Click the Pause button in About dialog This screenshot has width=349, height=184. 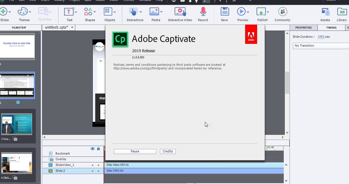pyautogui.click(x=135, y=152)
